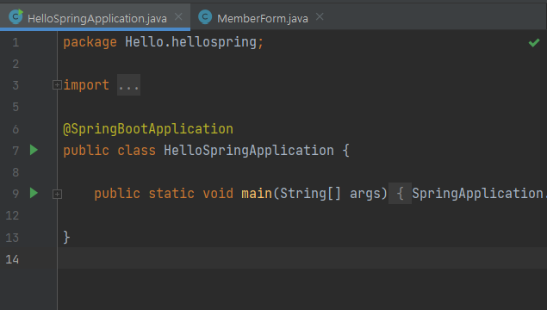Screen dimensions: 547x310
Task: Click the SpringApplication call text
Action: click(x=477, y=194)
